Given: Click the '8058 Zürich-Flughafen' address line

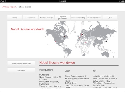Looking at the screenshot, I should 49,82.
